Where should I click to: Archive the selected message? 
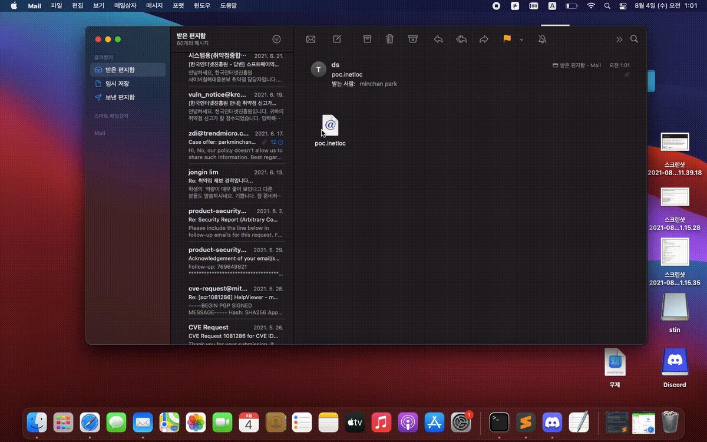tap(367, 39)
